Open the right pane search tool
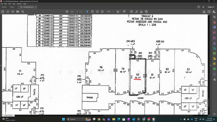 coord(214,17)
